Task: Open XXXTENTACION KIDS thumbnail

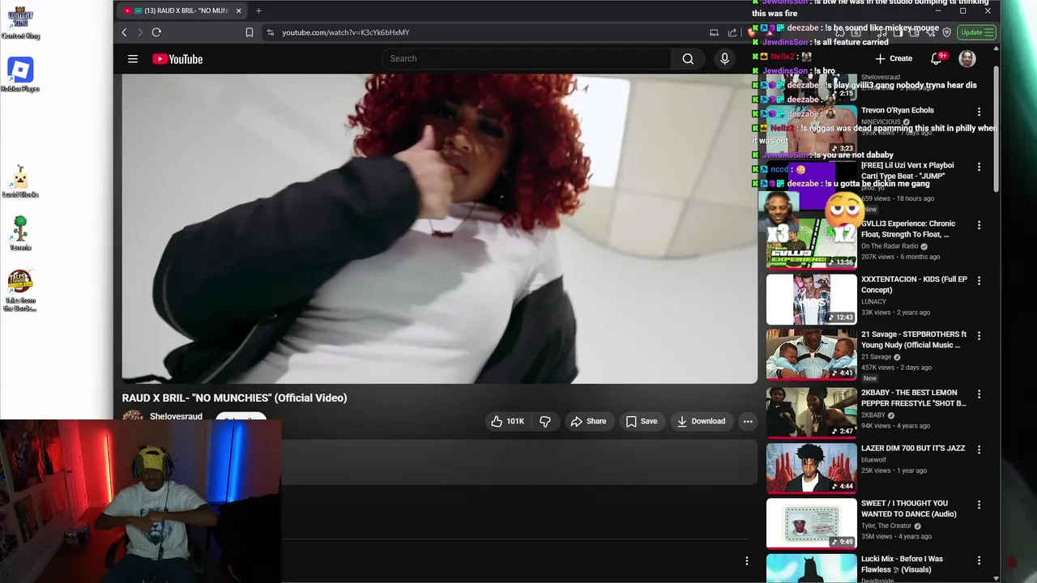Action: (811, 299)
